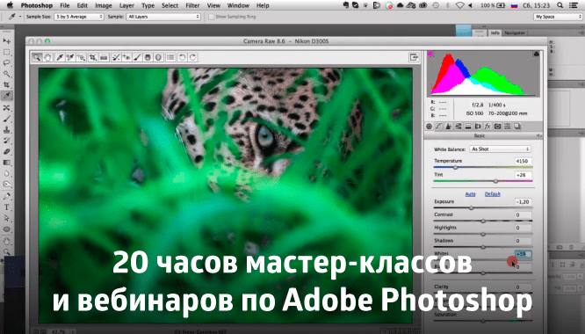The height and width of the screenshot is (334, 585).
Task: Select the Hand tool in Camera Raw toolbar
Action: 47,57
